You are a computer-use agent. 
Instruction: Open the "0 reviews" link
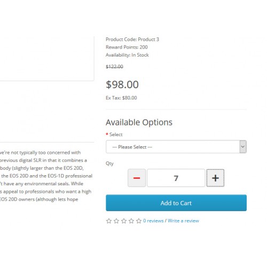[153, 221]
